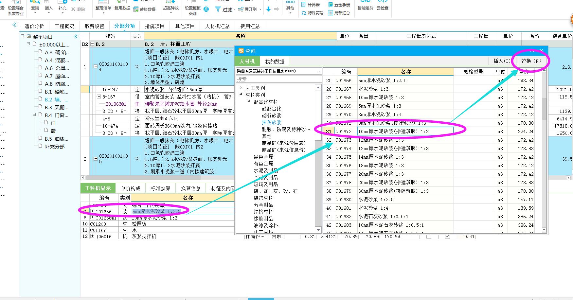Click the 局部汇总 icon
Image resolution: width=573 pixels, height=300 pixels.
click(331, 13)
